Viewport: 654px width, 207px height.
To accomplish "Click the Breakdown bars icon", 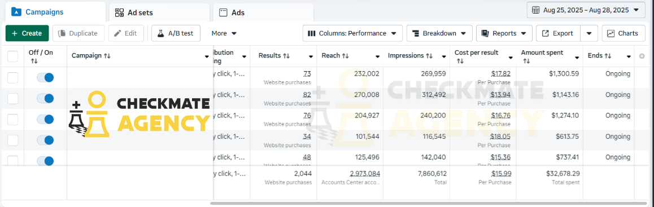I will click(x=415, y=33).
